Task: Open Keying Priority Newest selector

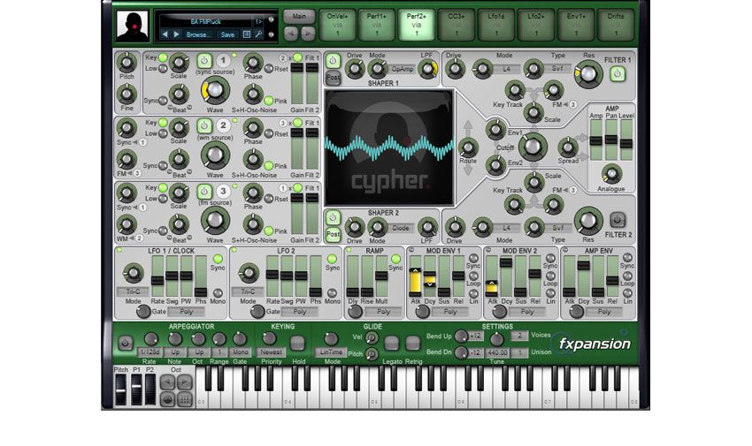Action: (x=271, y=352)
